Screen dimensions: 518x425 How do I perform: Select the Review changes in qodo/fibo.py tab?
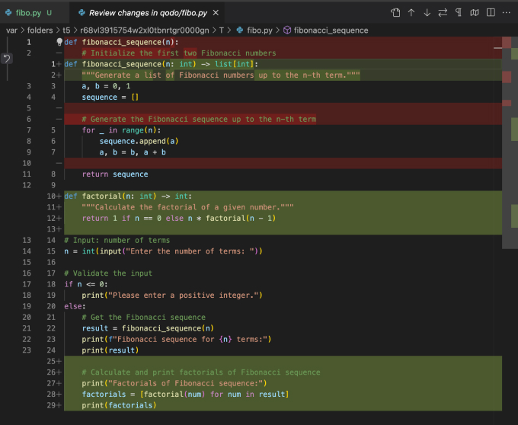pos(148,13)
